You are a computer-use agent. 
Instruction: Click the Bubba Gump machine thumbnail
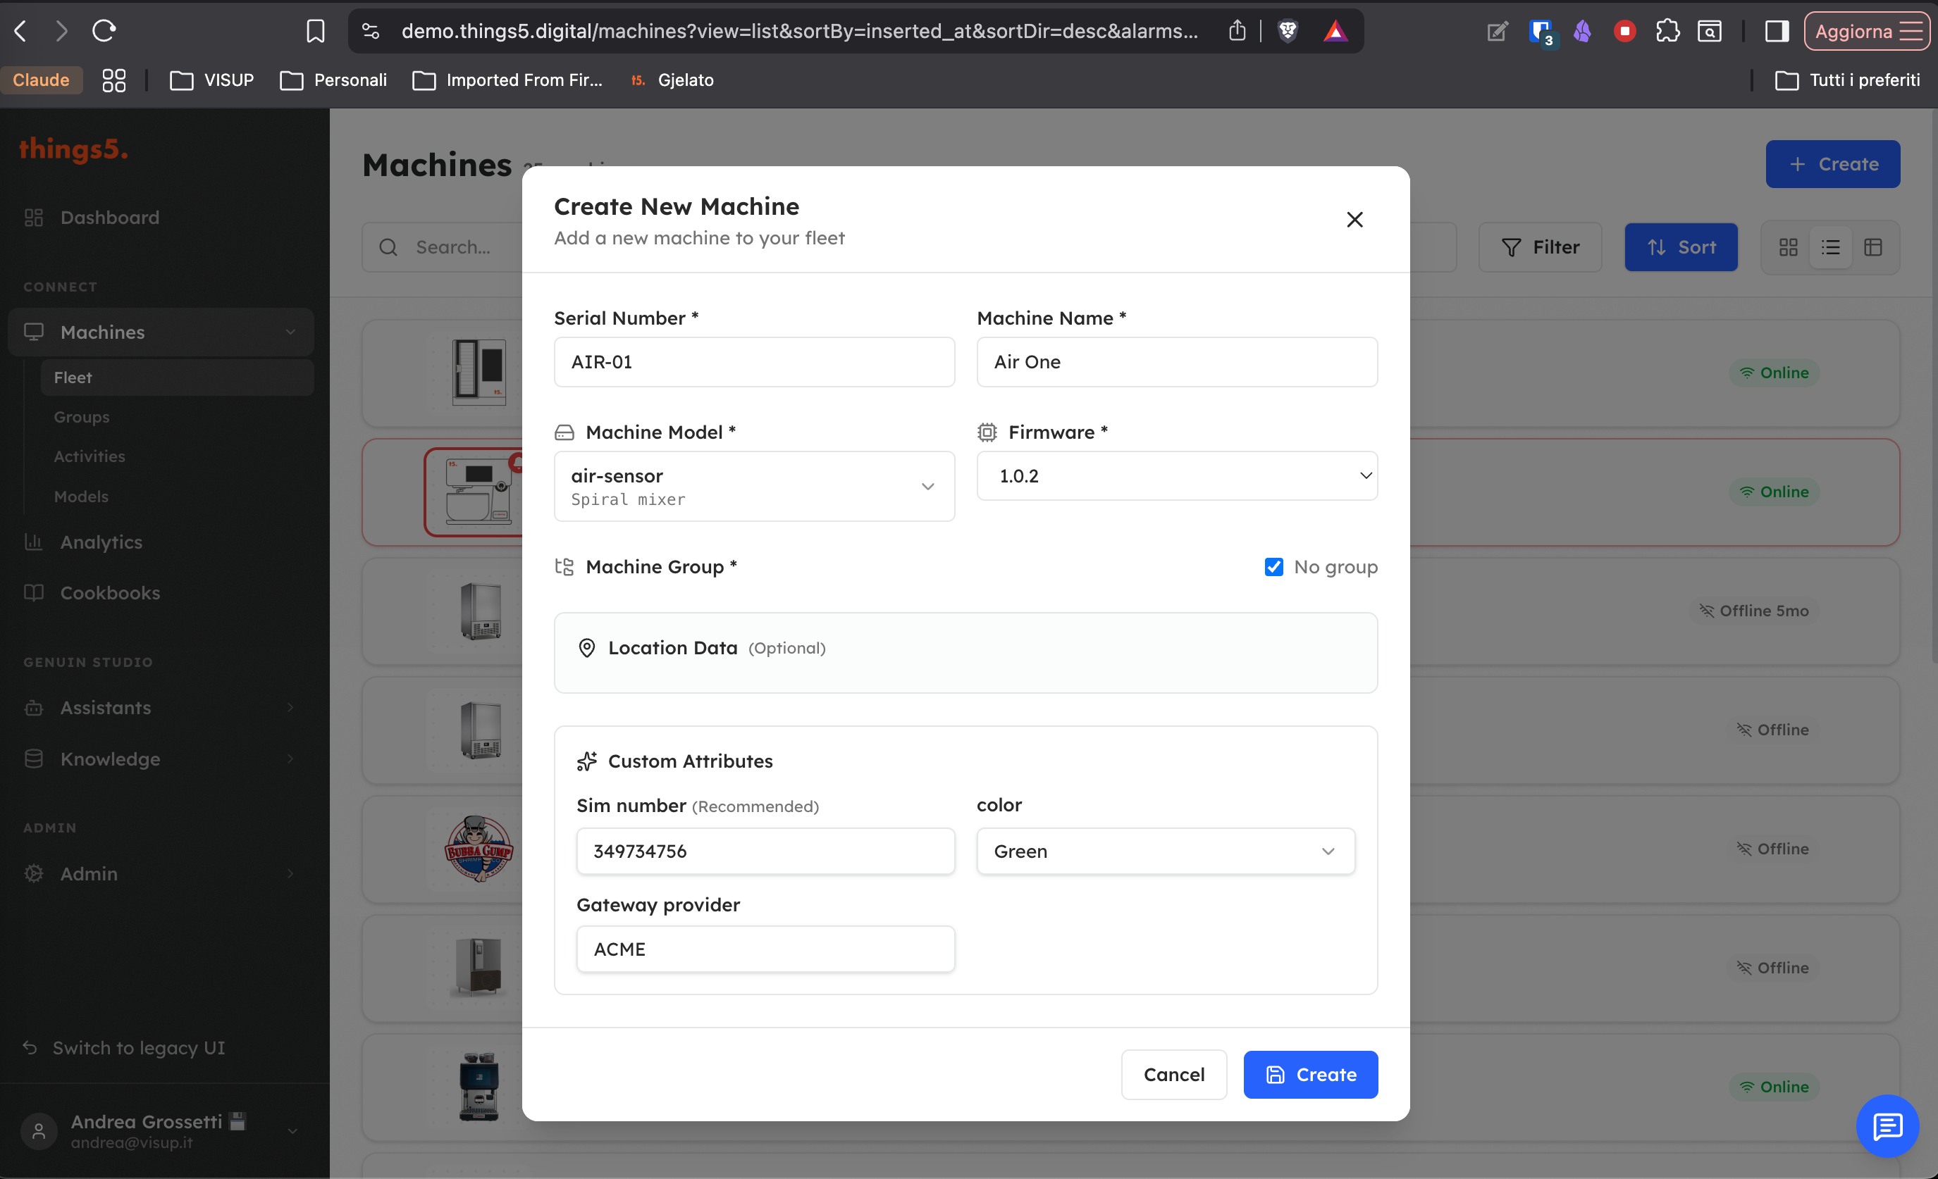[x=479, y=849]
